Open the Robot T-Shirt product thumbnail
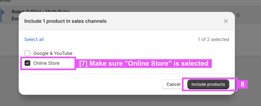 click(x=2, y=15)
